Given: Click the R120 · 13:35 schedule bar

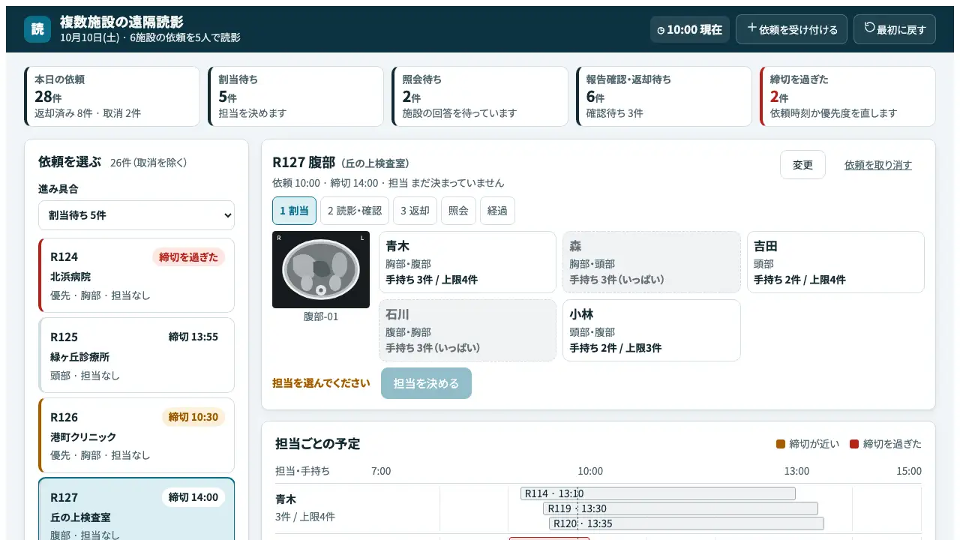Looking at the screenshot, I should [686, 523].
